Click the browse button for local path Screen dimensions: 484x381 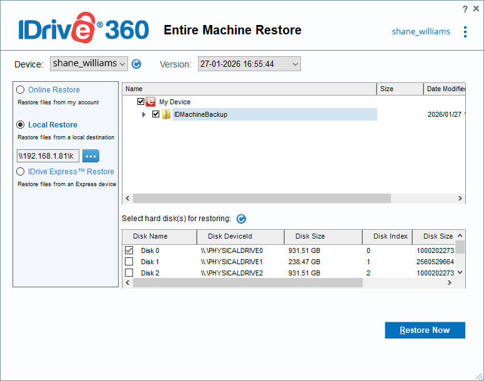[x=91, y=156]
